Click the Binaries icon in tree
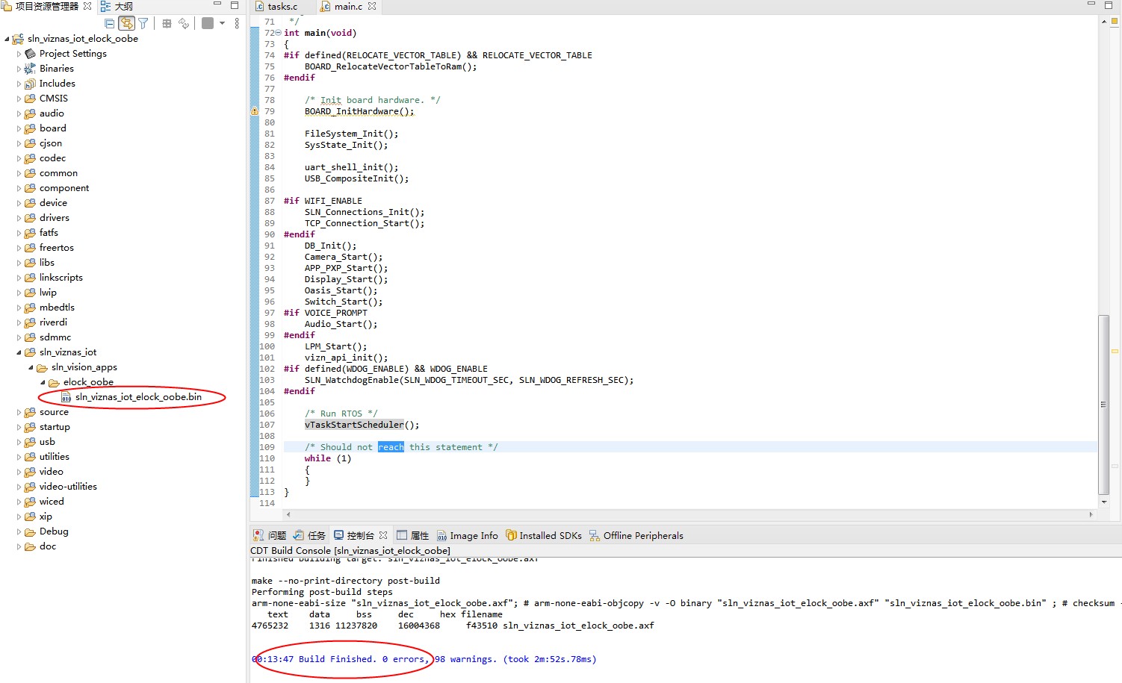Screen dimensions: 1122x683 pos(30,69)
